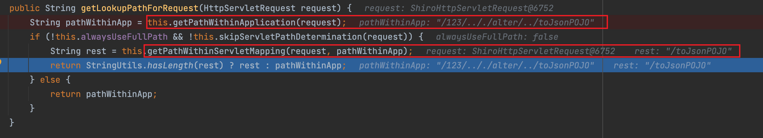Place cursor on getPathWithinServletMapping call
Image resolution: width=763 pixels, height=138 pixels.
coord(216,51)
